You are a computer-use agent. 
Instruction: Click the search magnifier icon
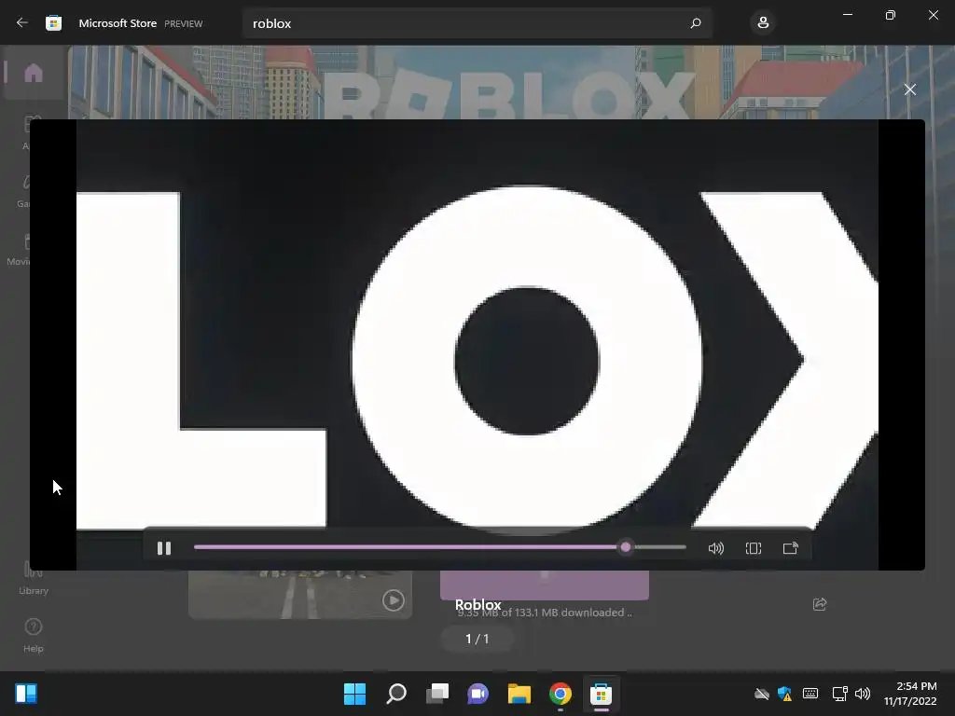coord(696,23)
